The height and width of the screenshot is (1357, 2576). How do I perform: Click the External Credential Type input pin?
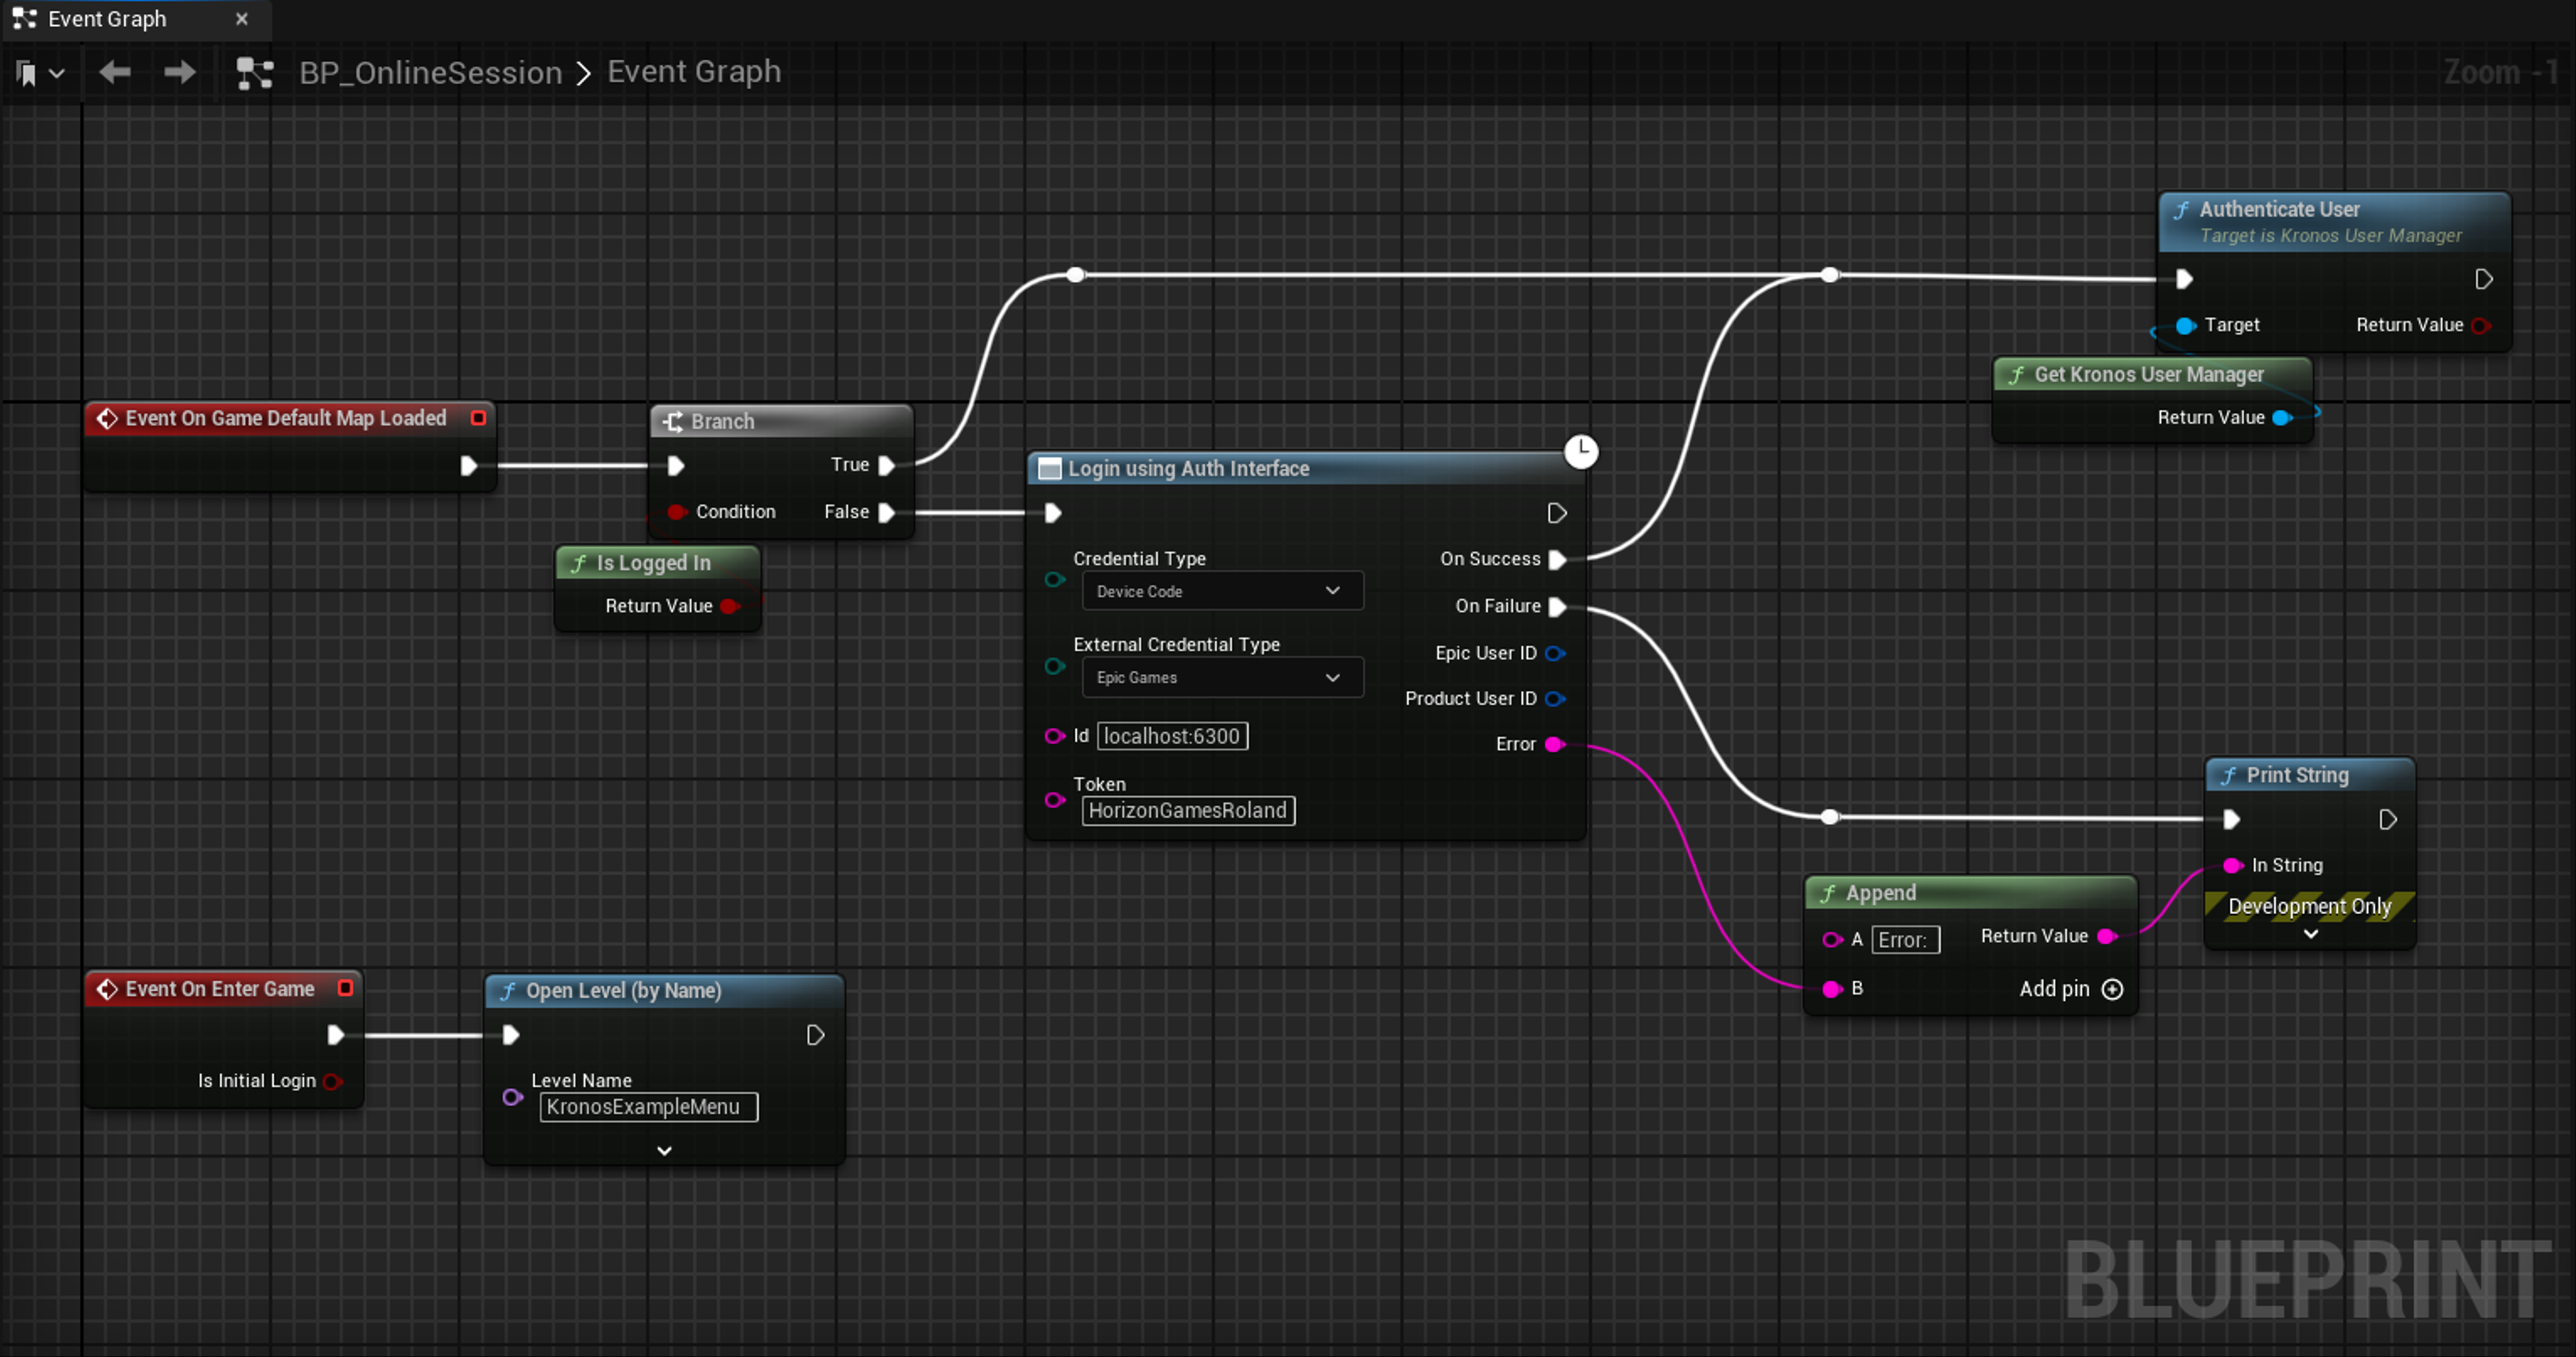click(x=1054, y=666)
